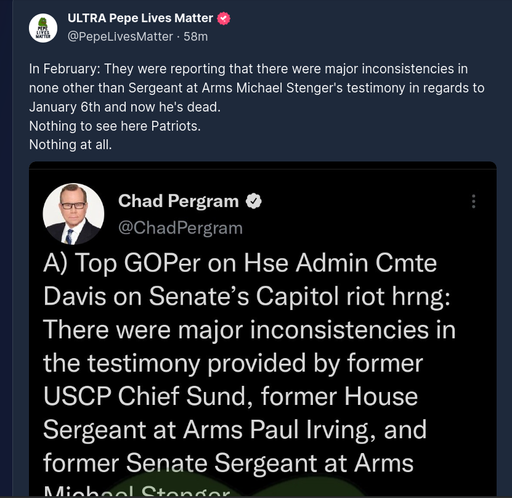The height and width of the screenshot is (498, 512).
Task: Click "Sergeant at Arms Paul Irving, and" line
Action: pyautogui.click(x=235, y=430)
